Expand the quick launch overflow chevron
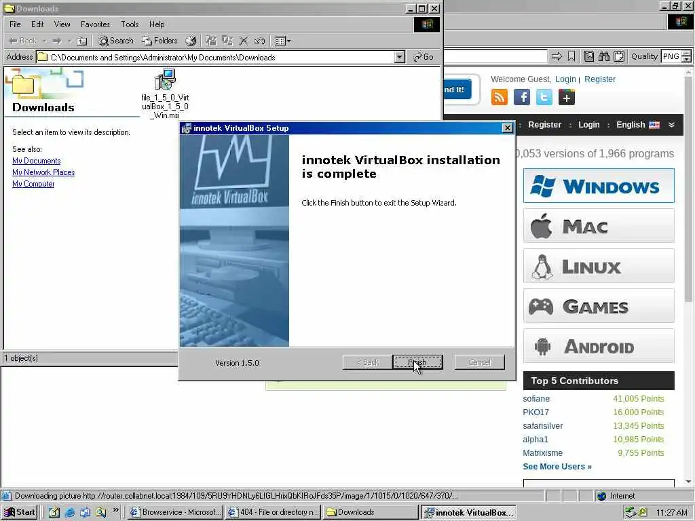Screen dimensions: 695x521 [115, 510]
